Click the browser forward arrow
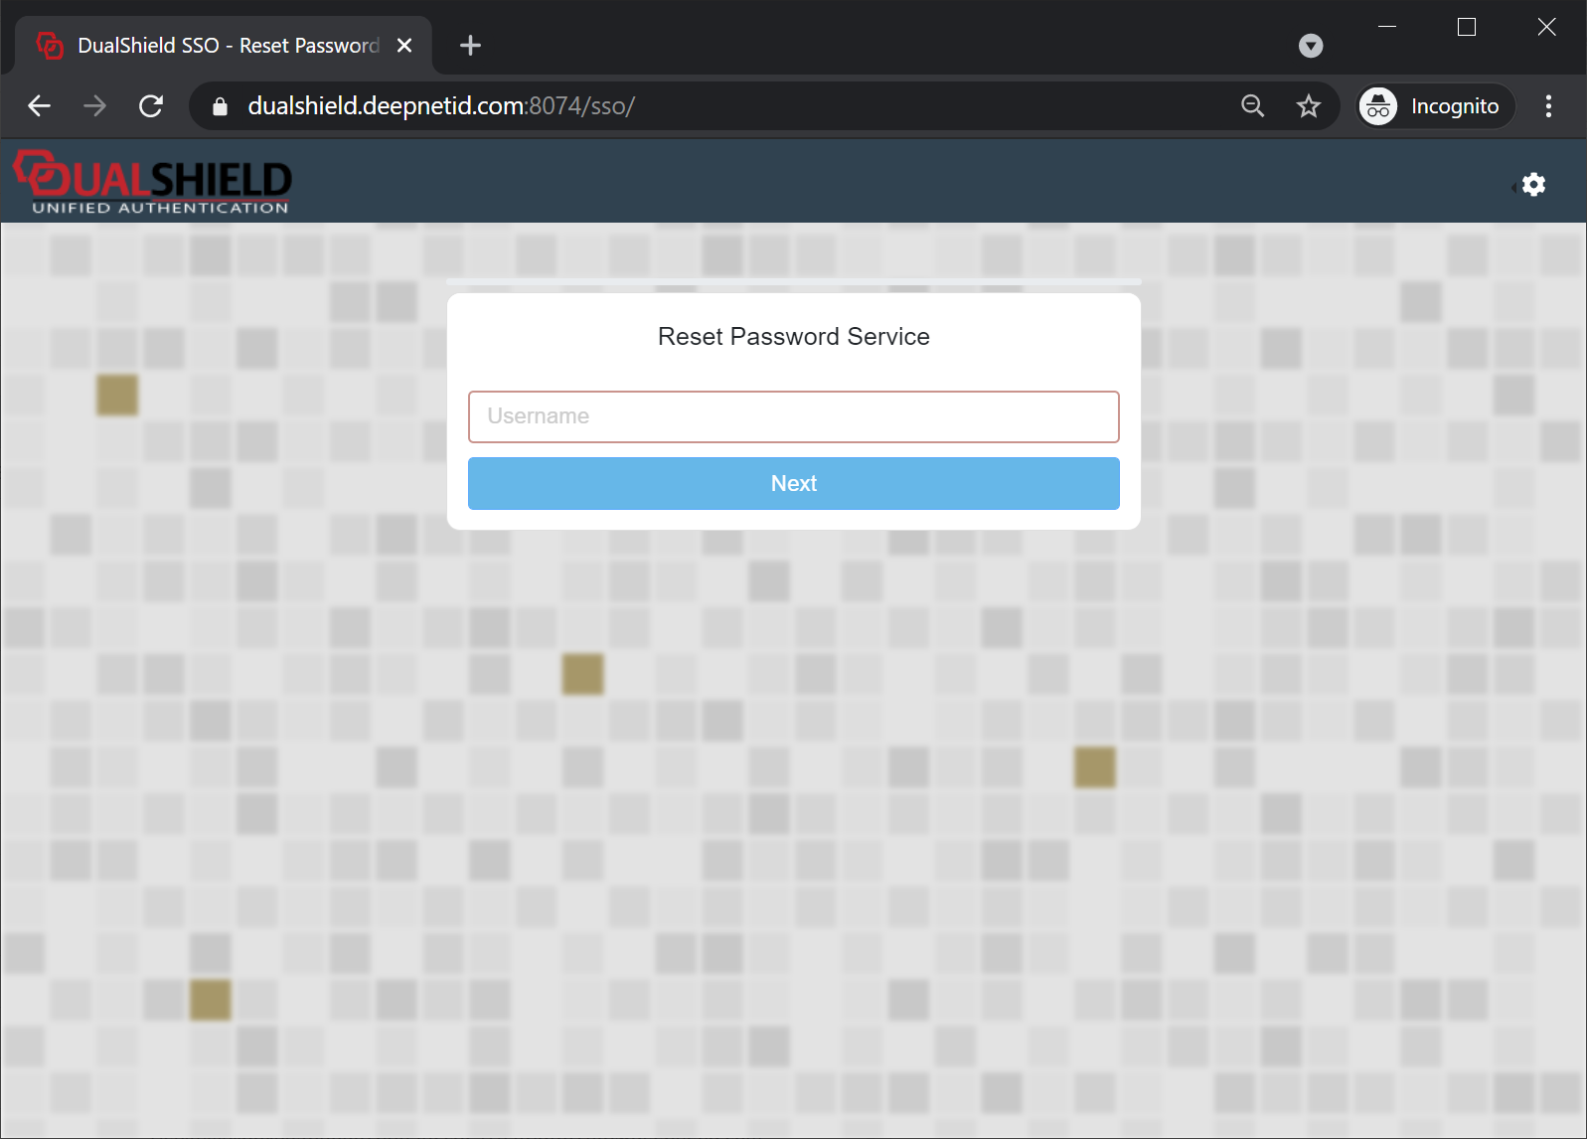1587x1139 pixels. tap(95, 106)
